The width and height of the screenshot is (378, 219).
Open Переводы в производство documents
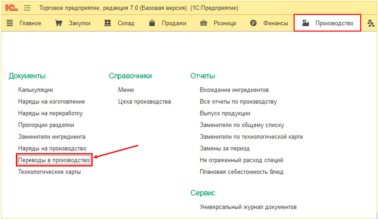point(54,160)
